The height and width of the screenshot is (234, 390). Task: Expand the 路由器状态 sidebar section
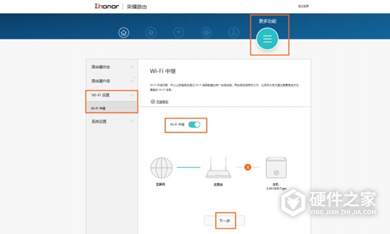[112, 67]
